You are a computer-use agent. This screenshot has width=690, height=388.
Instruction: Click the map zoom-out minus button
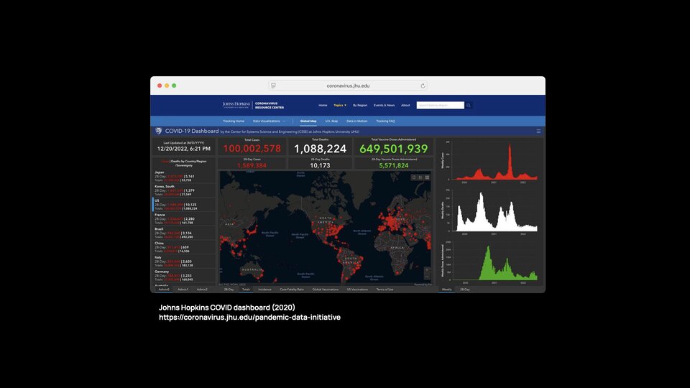tap(426, 276)
